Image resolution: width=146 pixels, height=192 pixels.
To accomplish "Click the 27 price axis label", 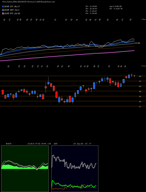I will pos(140,107).
